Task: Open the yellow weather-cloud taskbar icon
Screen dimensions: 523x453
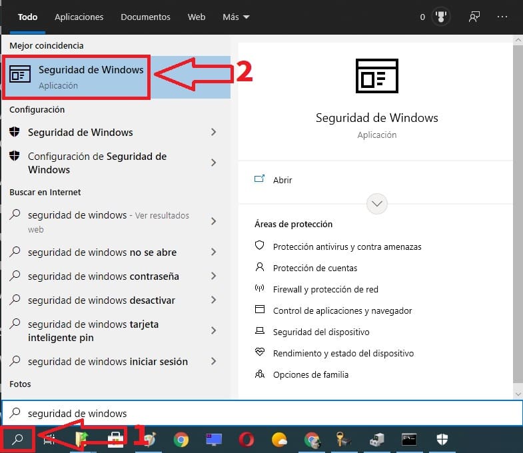Action: [279, 440]
